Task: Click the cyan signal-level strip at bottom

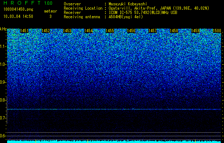Action: (114, 142)
